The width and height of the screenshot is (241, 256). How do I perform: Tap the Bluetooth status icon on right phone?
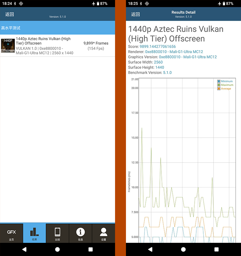click(x=141, y=4)
